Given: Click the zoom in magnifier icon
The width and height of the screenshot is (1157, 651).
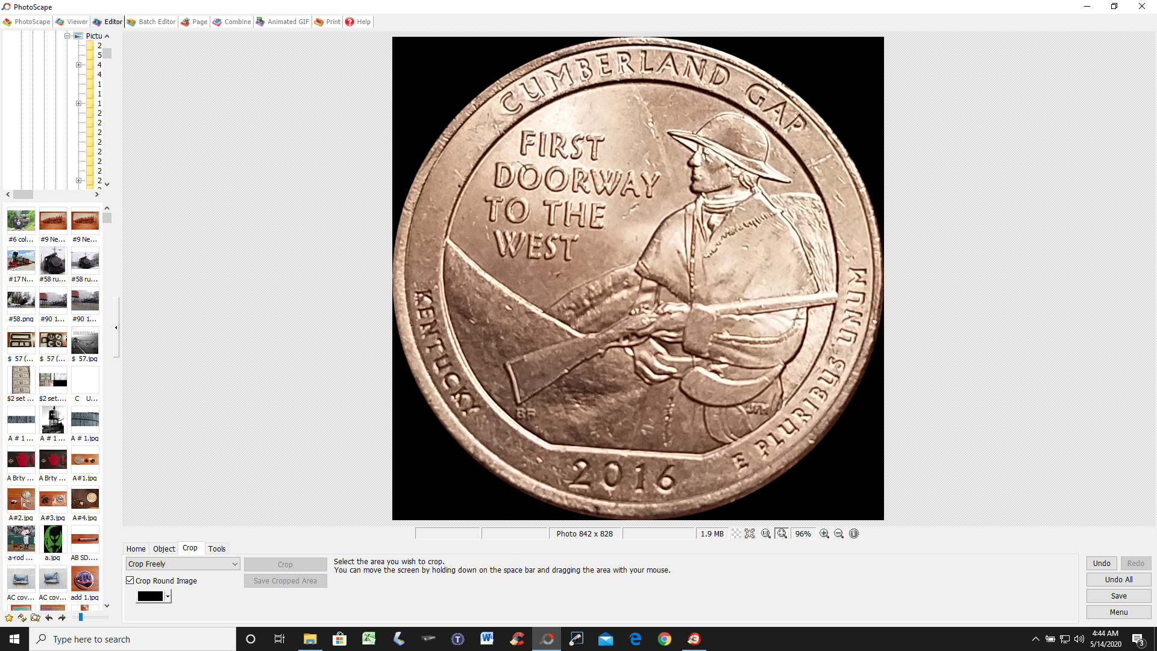Looking at the screenshot, I should tap(824, 533).
